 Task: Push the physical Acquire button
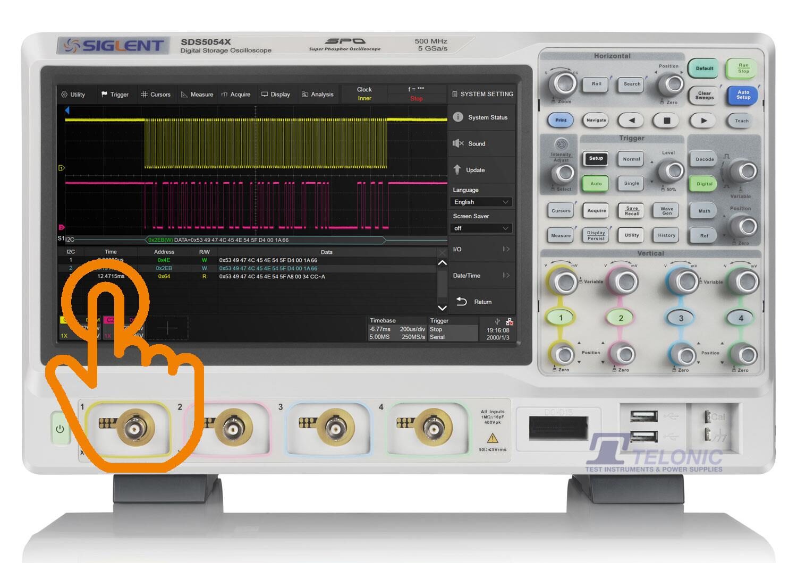click(597, 210)
